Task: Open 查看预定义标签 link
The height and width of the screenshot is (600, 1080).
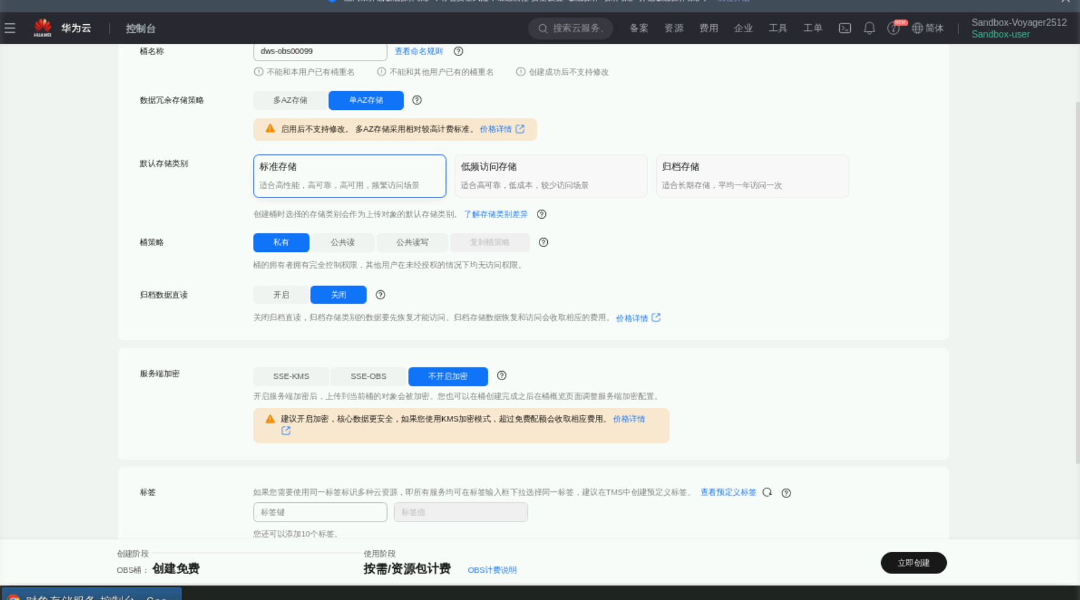Action: (x=728, y=493)
